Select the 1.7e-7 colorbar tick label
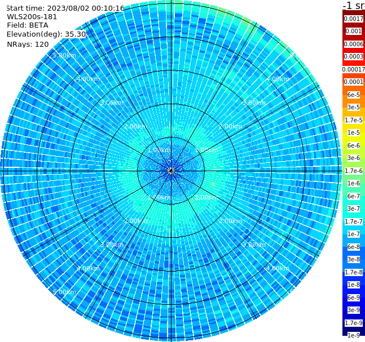 click(x=354, y=221)
